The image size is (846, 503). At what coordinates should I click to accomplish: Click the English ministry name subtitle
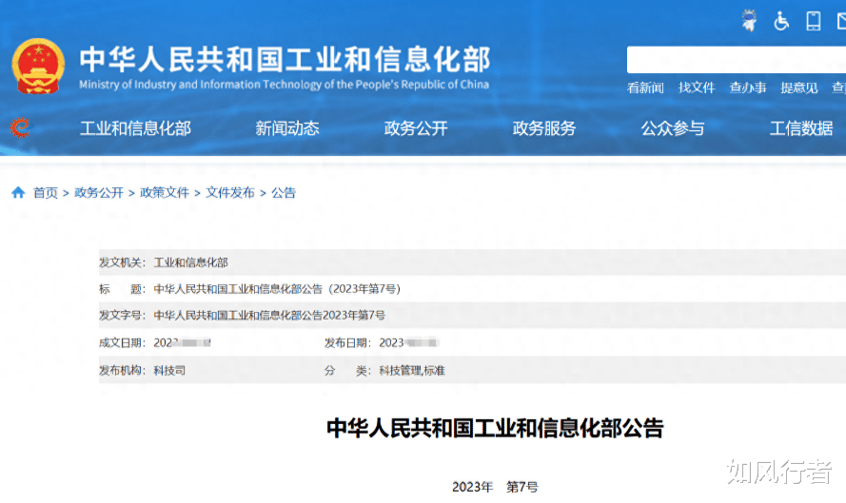(284, 85)
